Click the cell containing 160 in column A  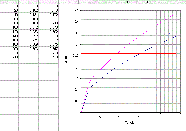(x=9, y=40)
